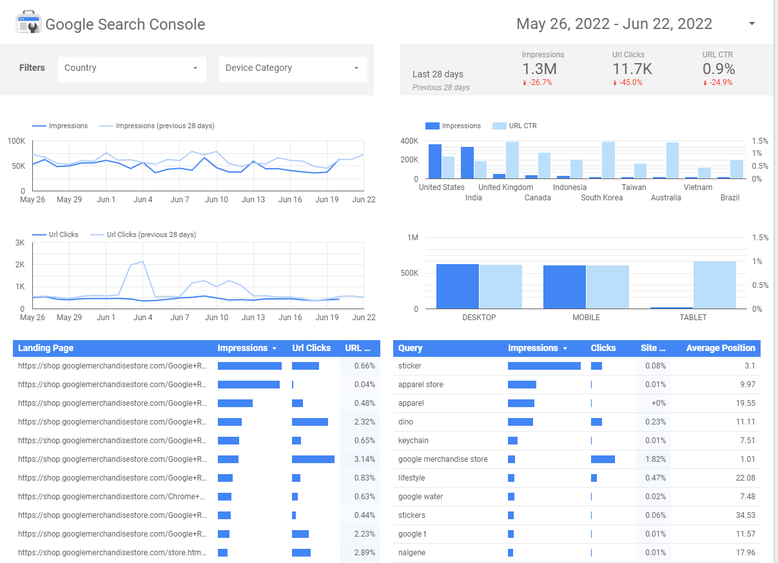Click the Last 28 days label
The height and width of the screenshot is (563, 778).
pos(438,74)
